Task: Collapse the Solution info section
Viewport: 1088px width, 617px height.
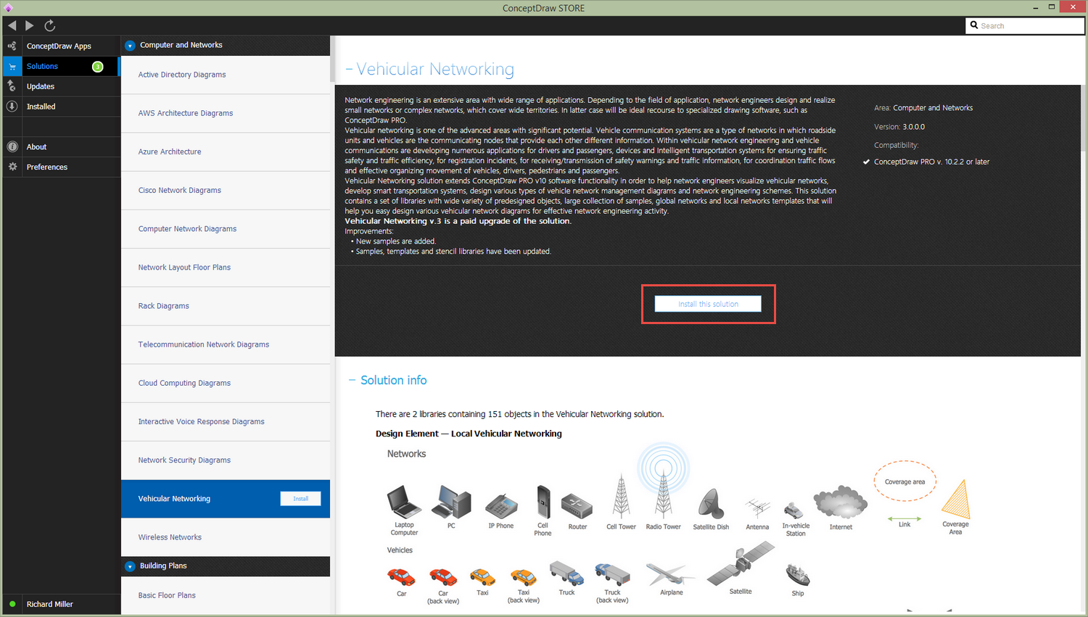Action: [353, 380]
